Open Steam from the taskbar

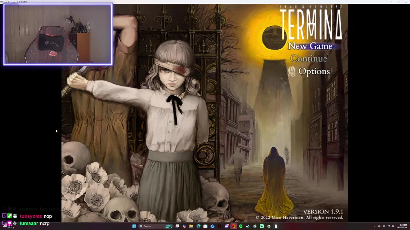tap(248, 226)
